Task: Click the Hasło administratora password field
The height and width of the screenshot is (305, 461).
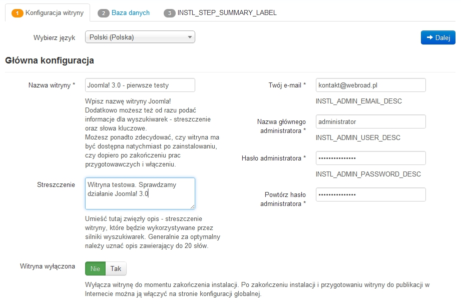Action: [370, 158]
